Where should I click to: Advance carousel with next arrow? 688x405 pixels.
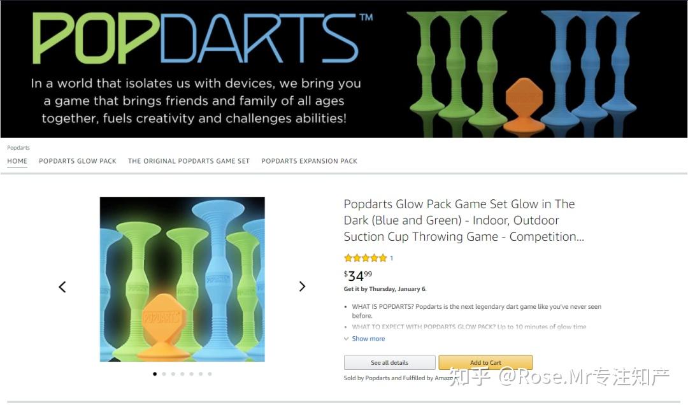(303, 287)
